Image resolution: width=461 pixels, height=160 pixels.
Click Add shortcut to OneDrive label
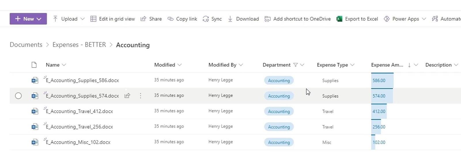[302, 19]
